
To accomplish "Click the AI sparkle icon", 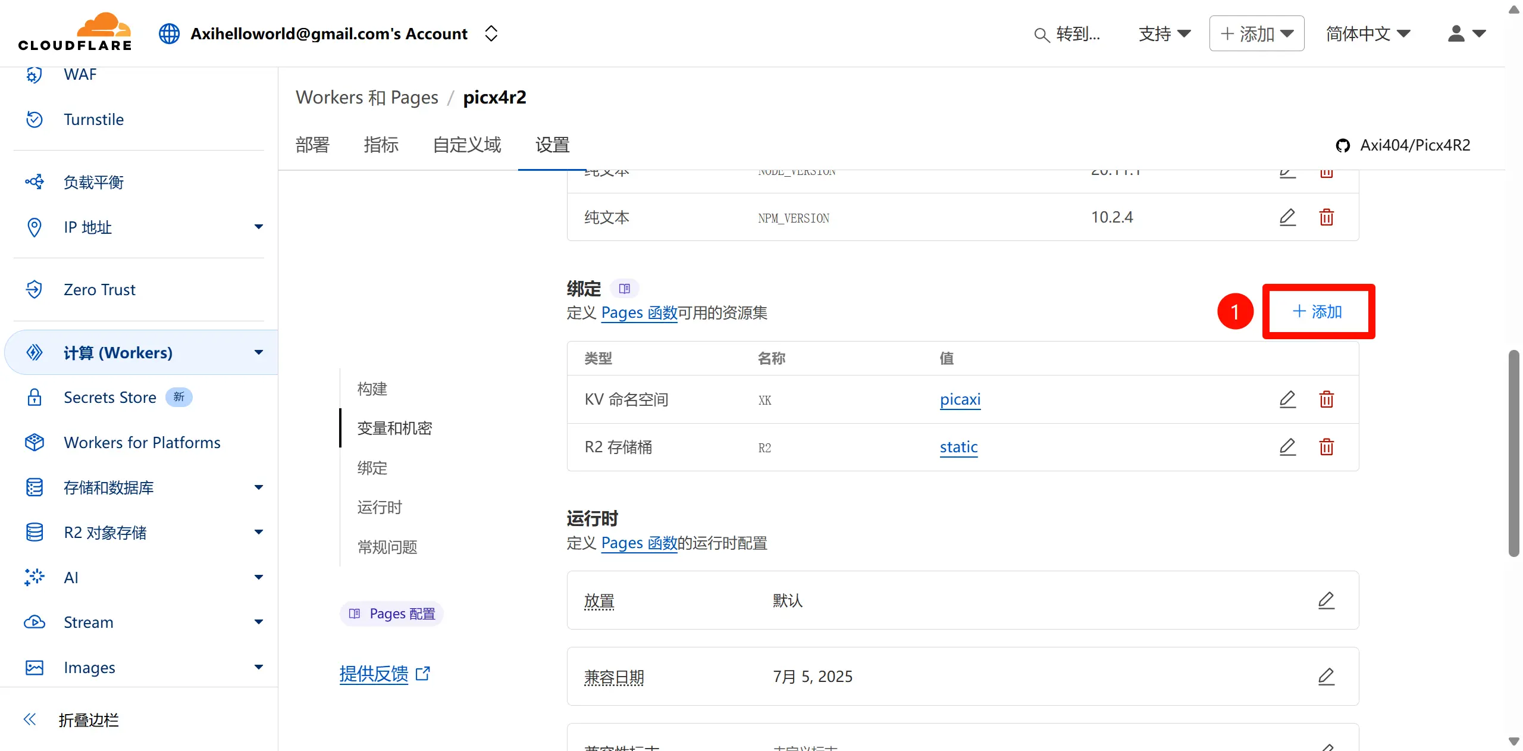I will click(35, 577).
